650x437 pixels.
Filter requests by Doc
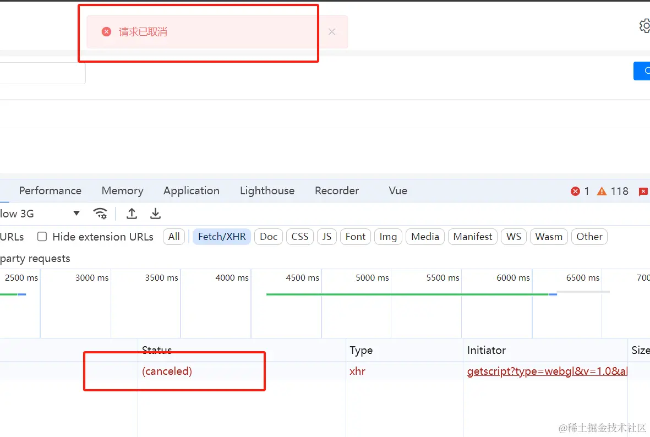point(269,237)
